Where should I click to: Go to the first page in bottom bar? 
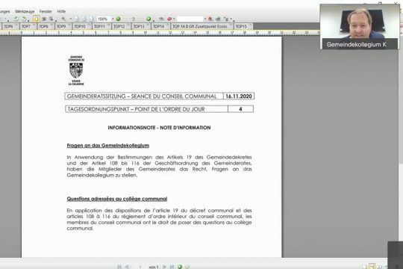(119, 267)
